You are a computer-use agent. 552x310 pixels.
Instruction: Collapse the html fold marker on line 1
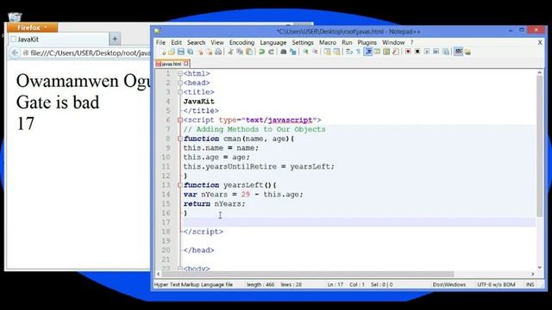[180, 74]
